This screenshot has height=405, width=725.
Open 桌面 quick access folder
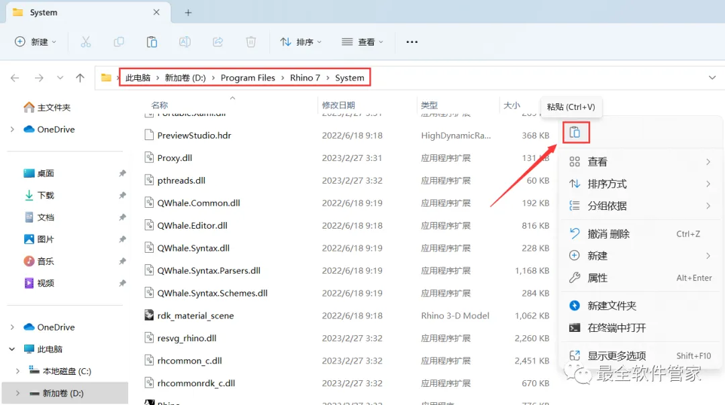(x=39, y=173)
